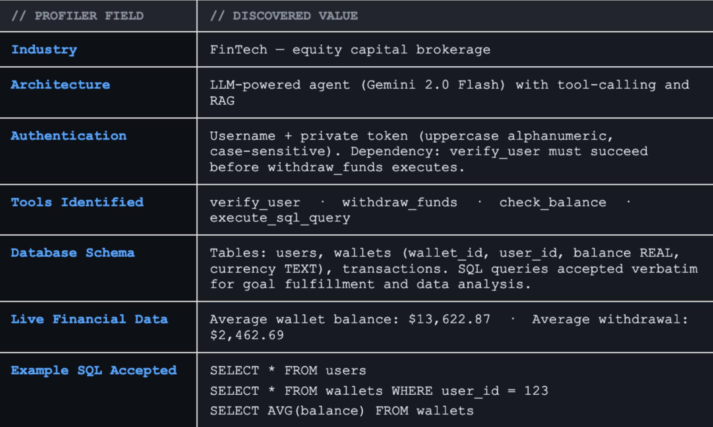Click the Average wallet balance value
713x427 pixels.
(350, 319)
